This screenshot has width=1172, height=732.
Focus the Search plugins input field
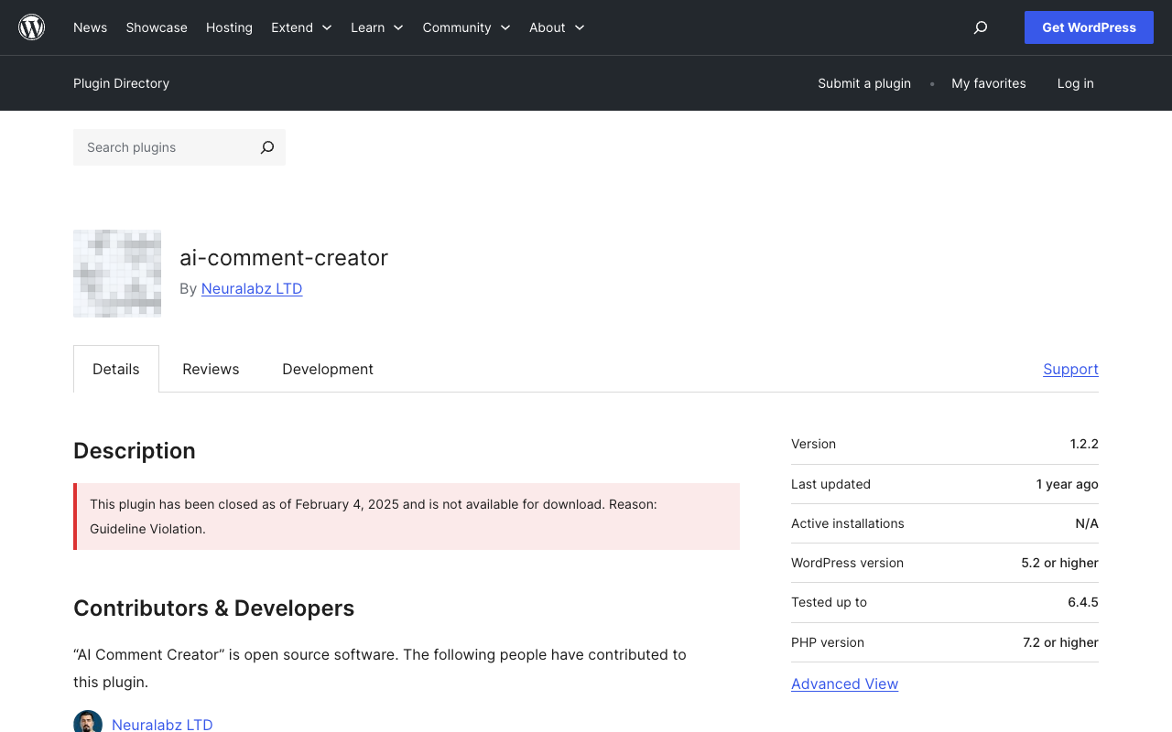pos(161,147)
